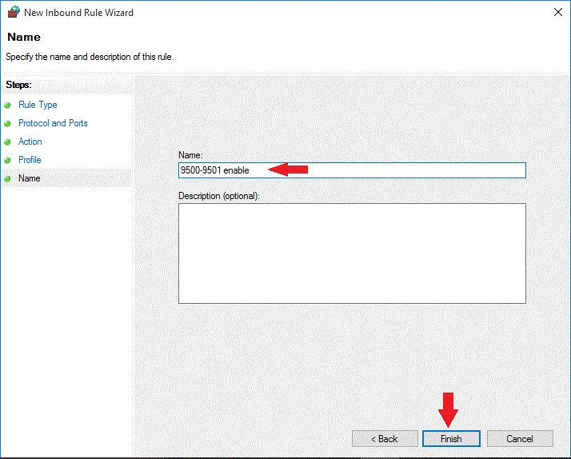This screenshot has width=571, height=459.
Task: Click the firewall wizard icon in title bar
Action: 12,13
